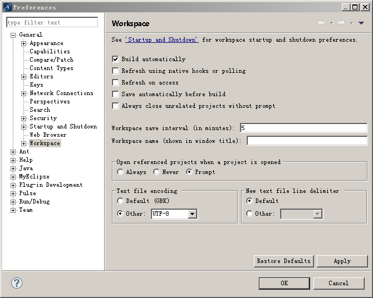Select Prompt for opening referenced projects

coord(189,172)
